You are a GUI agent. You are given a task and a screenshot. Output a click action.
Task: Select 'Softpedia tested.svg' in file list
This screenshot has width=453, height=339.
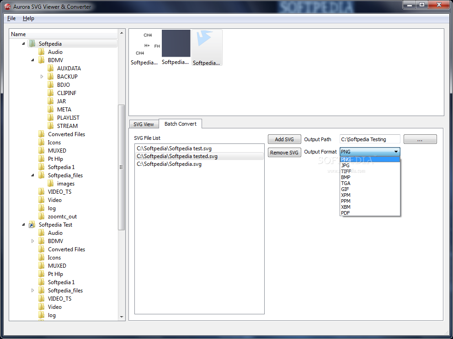tap(199, 156)
